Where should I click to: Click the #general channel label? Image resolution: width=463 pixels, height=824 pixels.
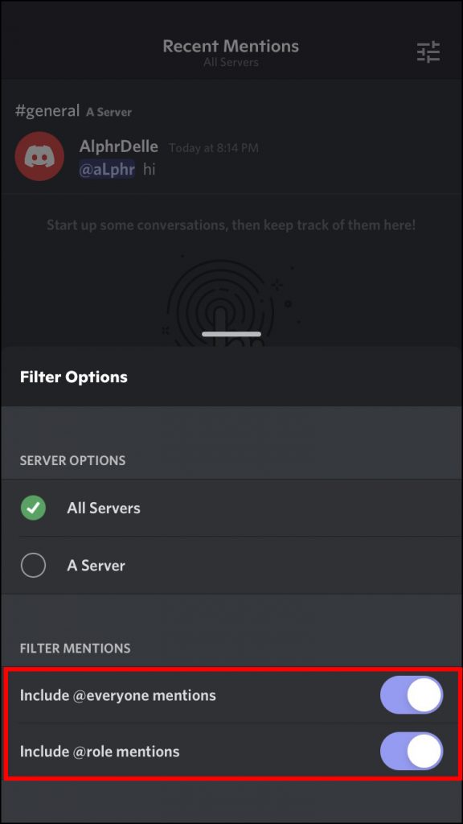click(x=47, y=110)
